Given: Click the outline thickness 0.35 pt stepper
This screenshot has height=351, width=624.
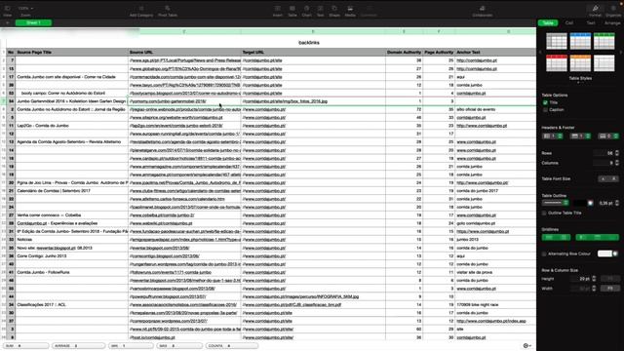Looking at the screenshot, I should point(617,203).
